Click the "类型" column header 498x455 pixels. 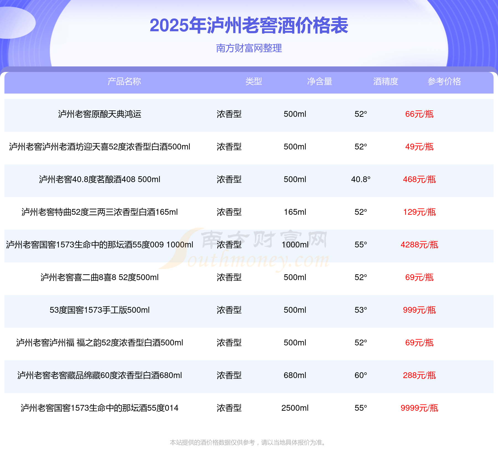click(254, 81)
